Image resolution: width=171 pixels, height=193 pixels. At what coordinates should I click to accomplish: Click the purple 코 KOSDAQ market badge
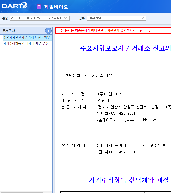[x=39, y=7]
